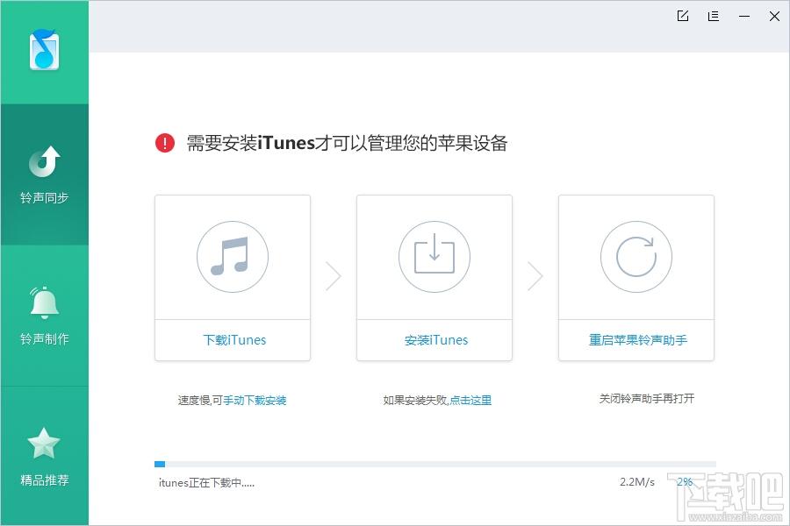
Task: Click the itunes正在下载中 status text
Action: [206, 483]
